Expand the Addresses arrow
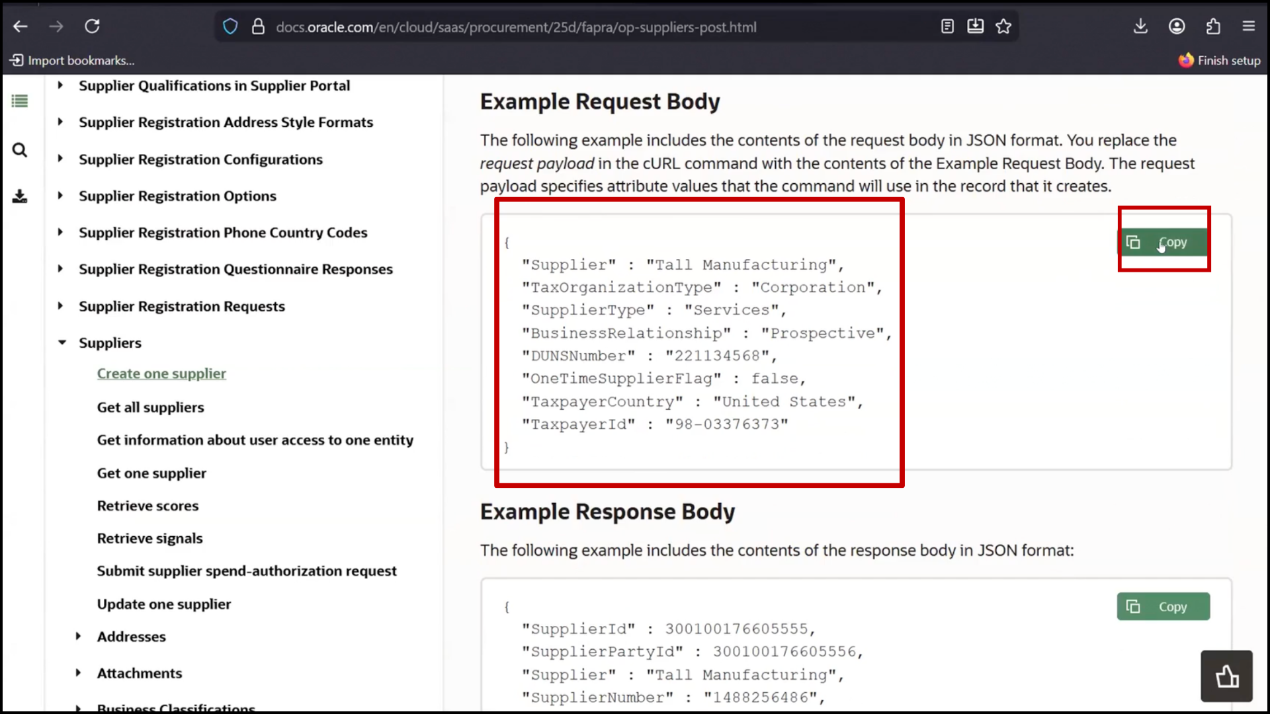 [x=78, y=636]
